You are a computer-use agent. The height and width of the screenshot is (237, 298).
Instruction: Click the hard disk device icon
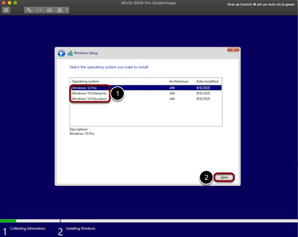coord(49,10)
